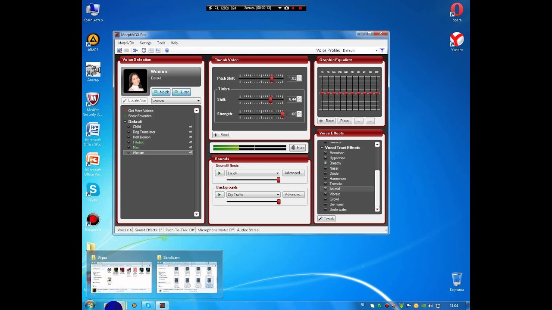The width and height of the screenshot is (552, 310).
Task: Click the Pitch Shift value stepper arrows
Action: [299, 78]
